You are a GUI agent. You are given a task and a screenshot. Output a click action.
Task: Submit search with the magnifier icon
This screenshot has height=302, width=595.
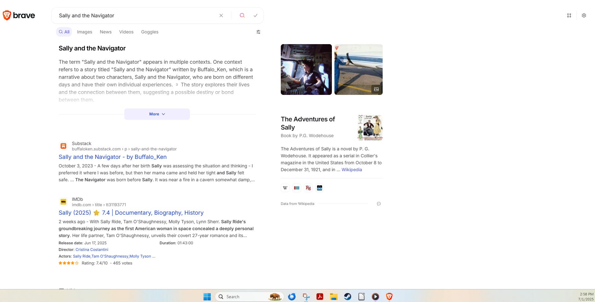[242, 15]
